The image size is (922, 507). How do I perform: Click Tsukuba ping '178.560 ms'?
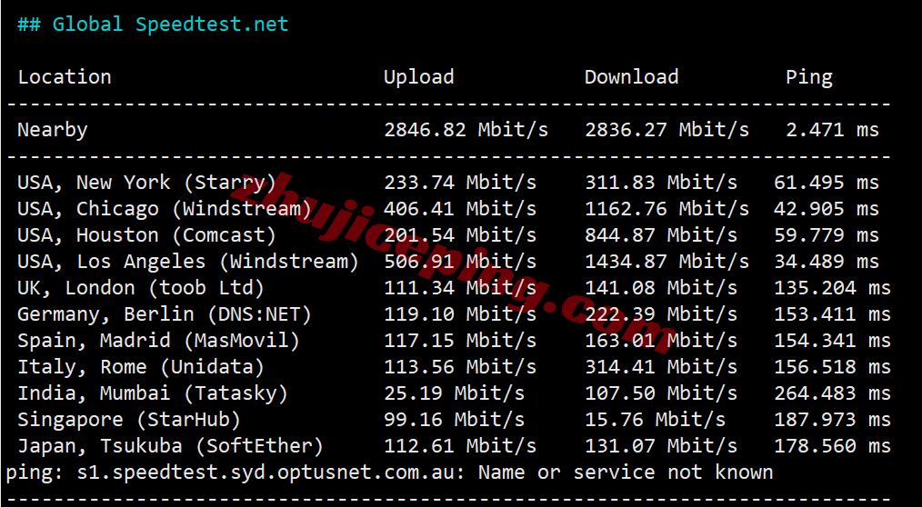833,446
